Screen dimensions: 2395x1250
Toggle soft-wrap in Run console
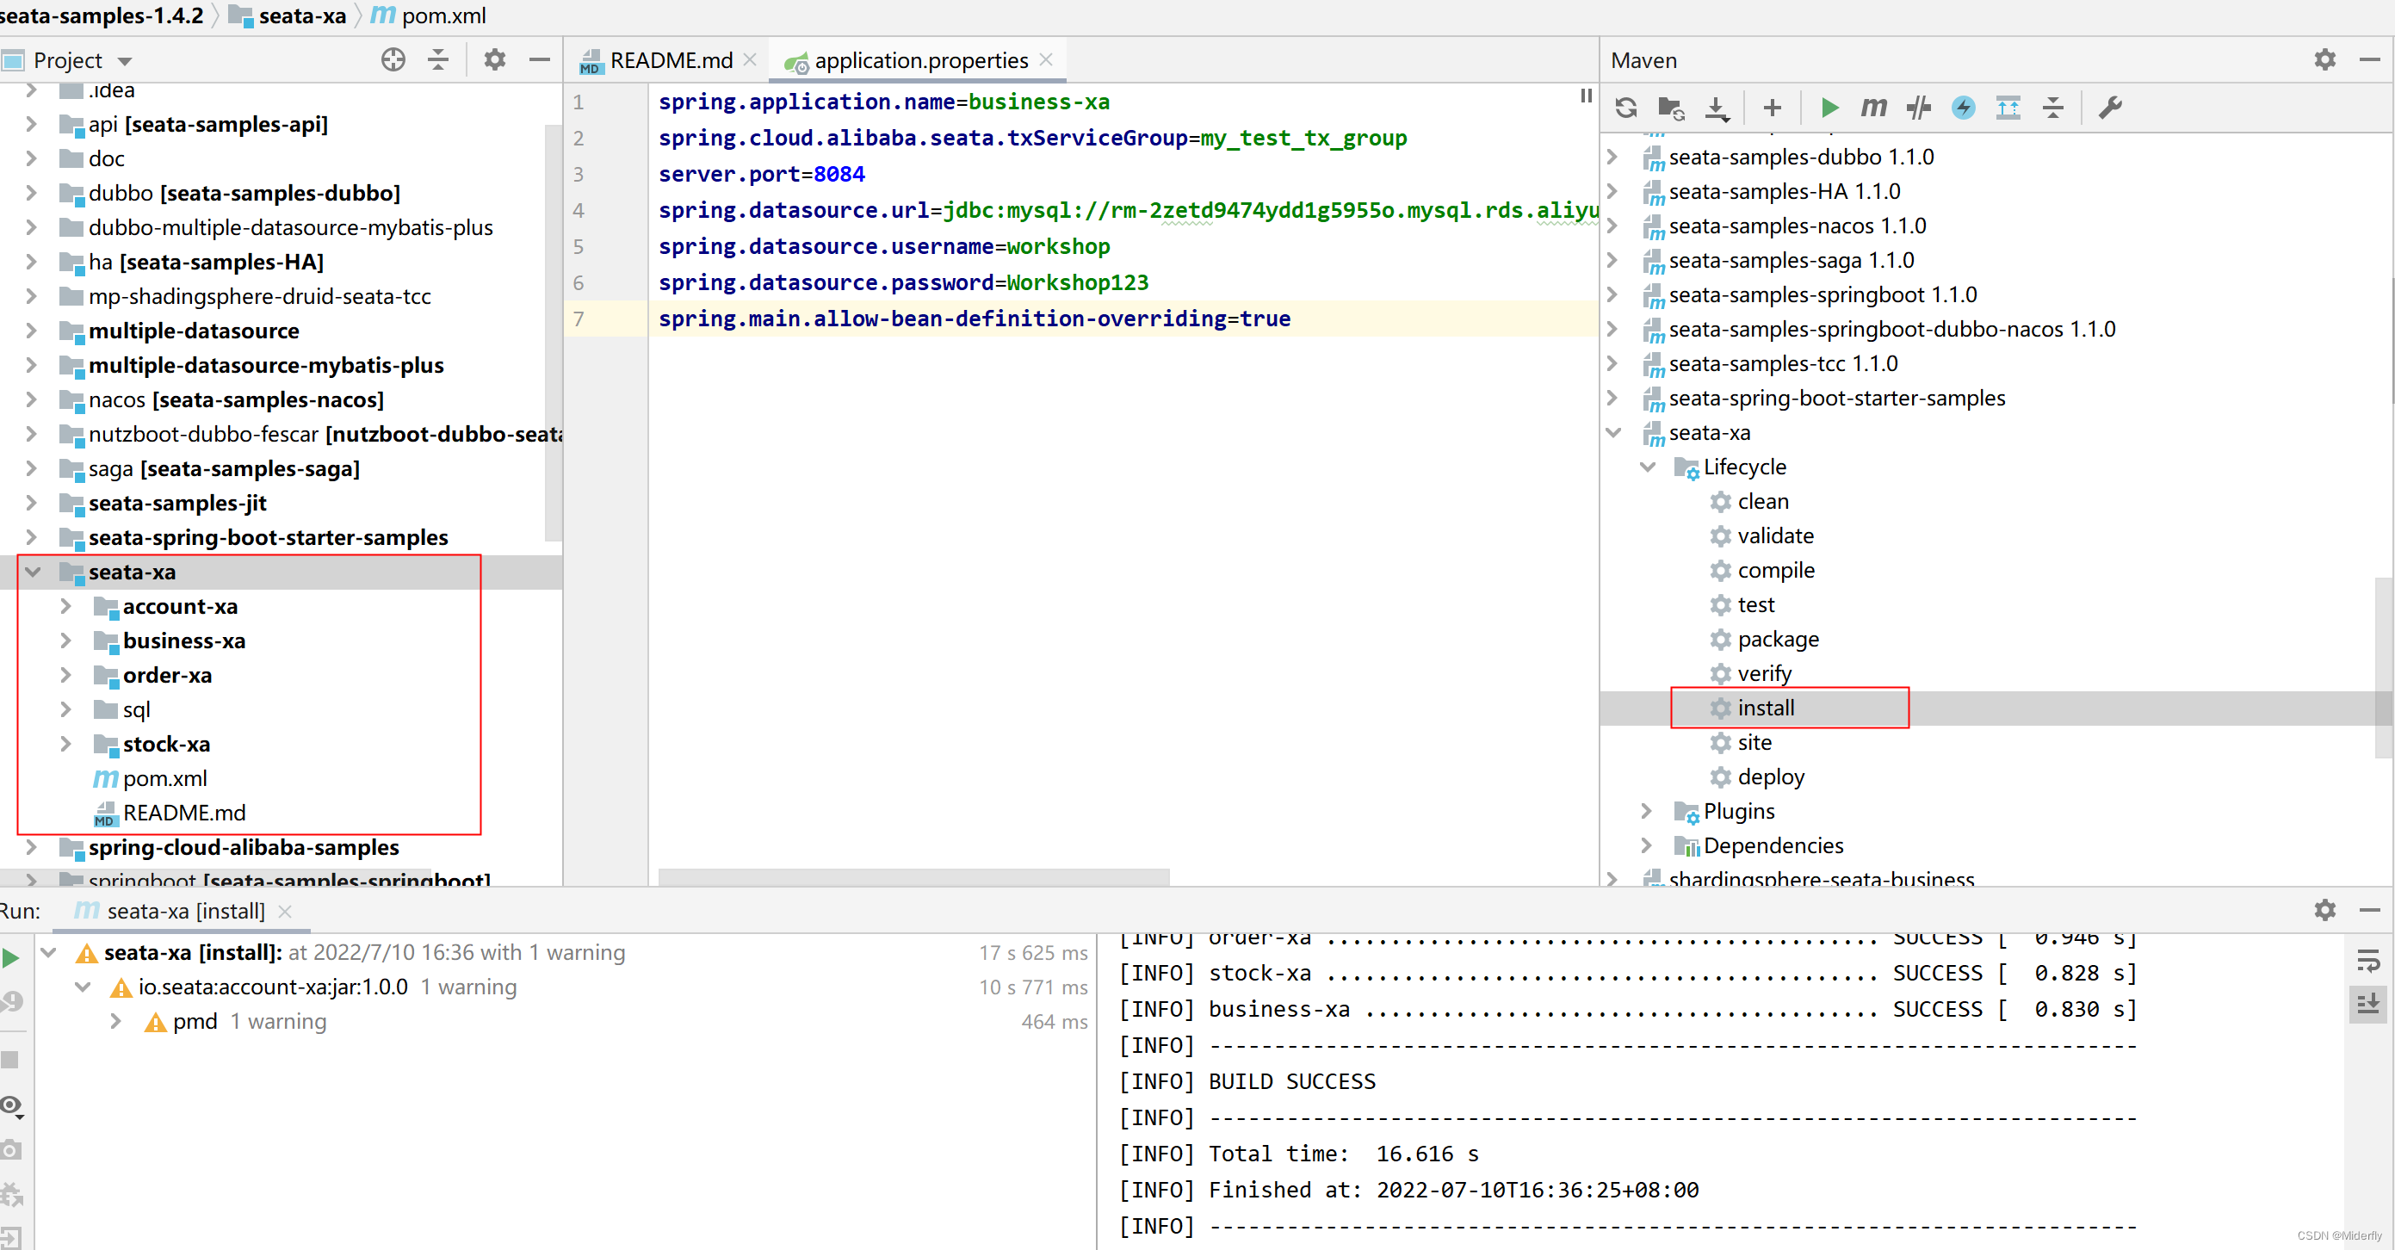2367,961
